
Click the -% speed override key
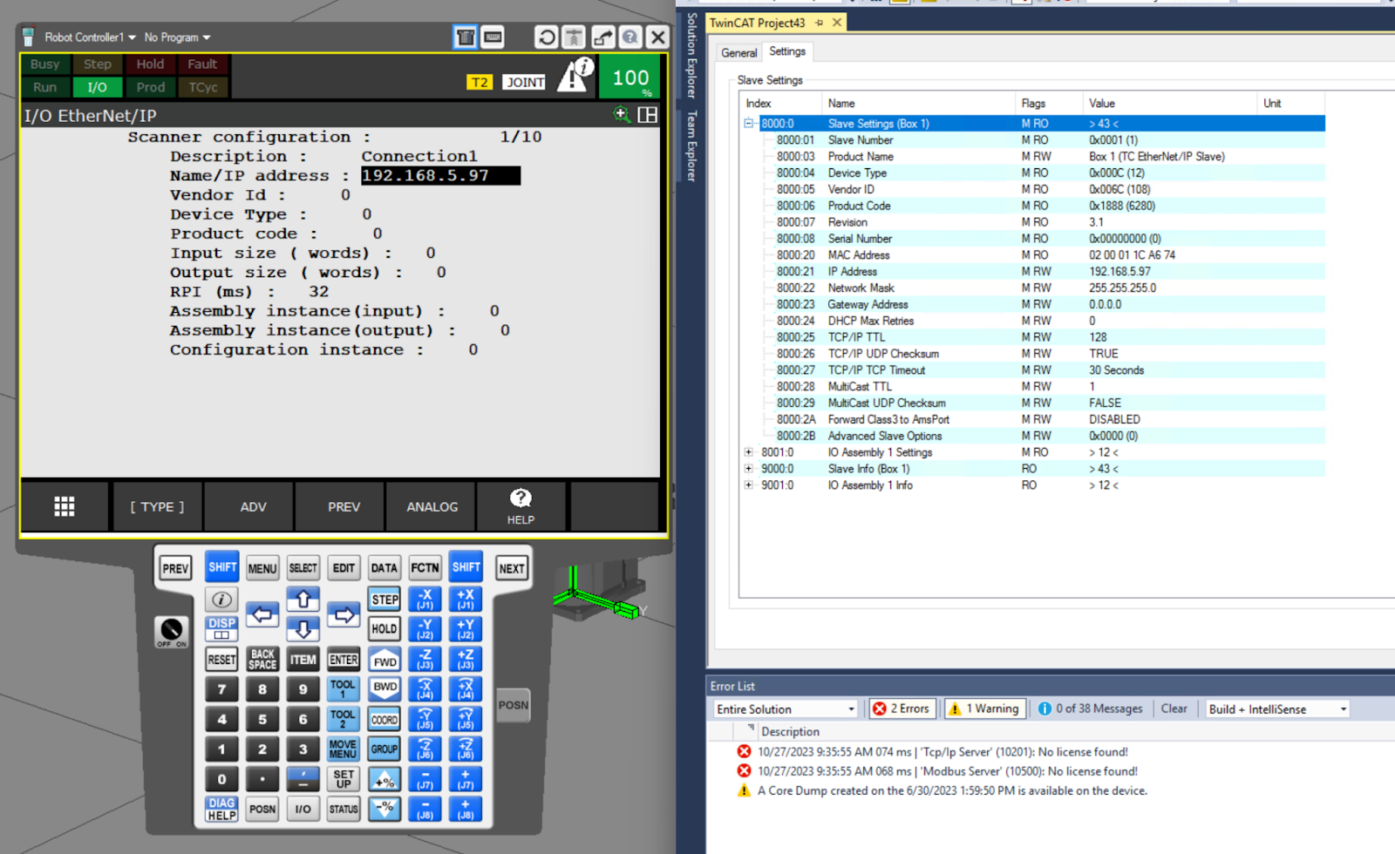(384, 809)
